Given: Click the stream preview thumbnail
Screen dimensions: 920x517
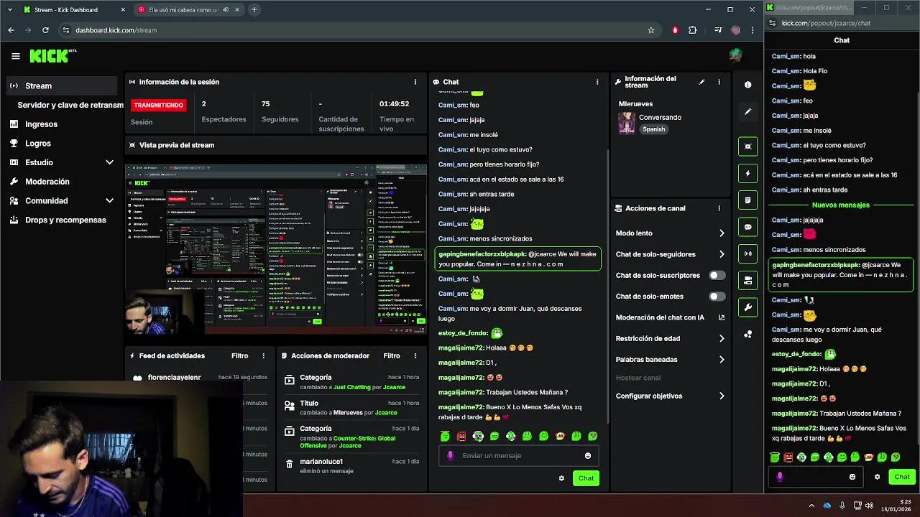Looking at the screenshot, I should coord(277,249).
